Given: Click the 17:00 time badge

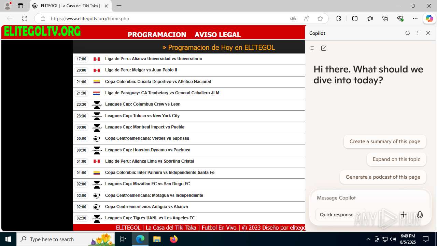Looking at the screenshot, I should (81, 59).
